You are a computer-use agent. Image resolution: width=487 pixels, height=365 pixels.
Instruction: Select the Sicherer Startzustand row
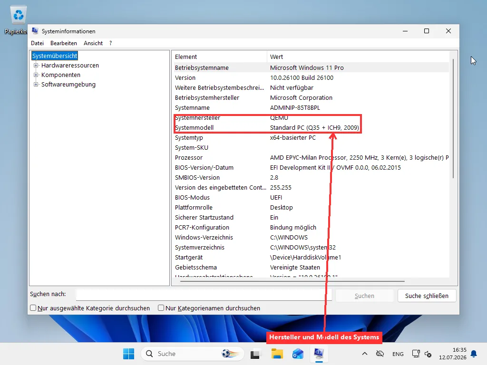click(x=311, y=217)
